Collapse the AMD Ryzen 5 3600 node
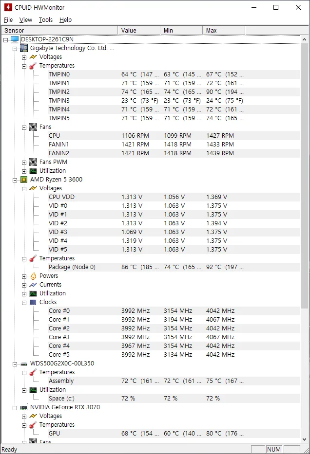This screenshot has width=310, height=454. coord(15,180)
